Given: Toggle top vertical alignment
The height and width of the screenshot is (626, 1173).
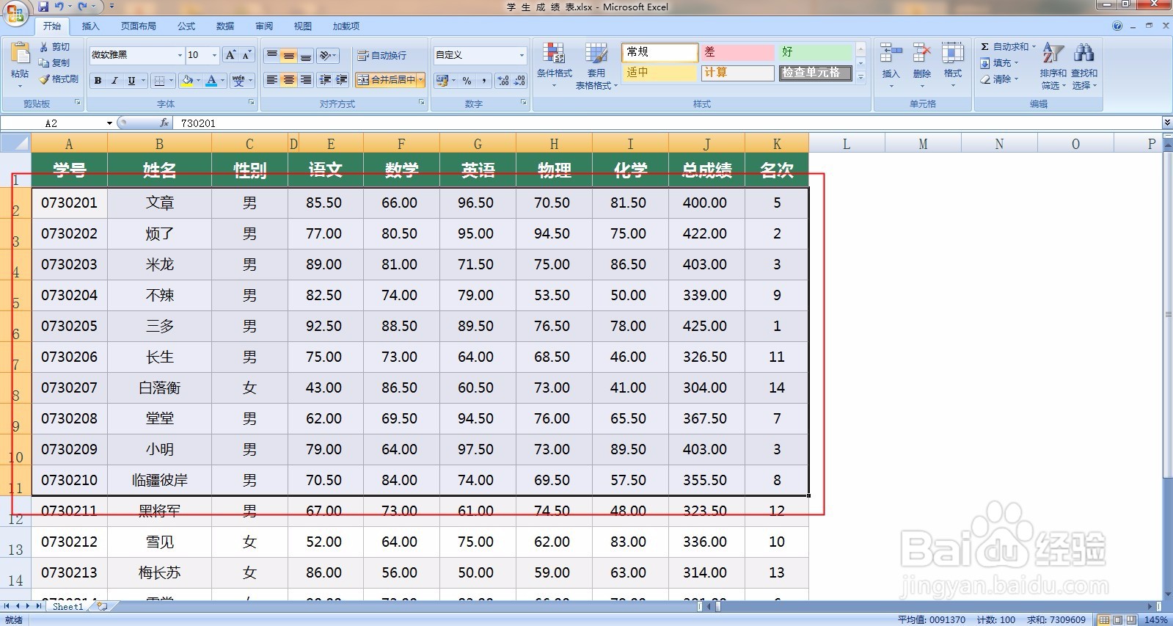Looking at the screenshot, I should 272,55.
